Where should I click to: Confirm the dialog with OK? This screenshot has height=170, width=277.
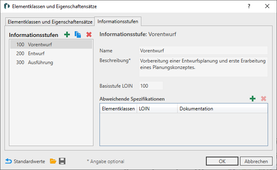click(x=222, y=161)
